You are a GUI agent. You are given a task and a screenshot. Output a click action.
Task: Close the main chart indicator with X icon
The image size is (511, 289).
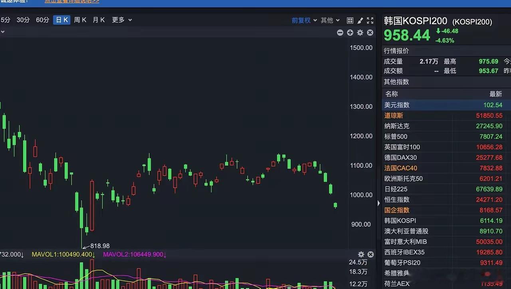click(x=370, y=33)
